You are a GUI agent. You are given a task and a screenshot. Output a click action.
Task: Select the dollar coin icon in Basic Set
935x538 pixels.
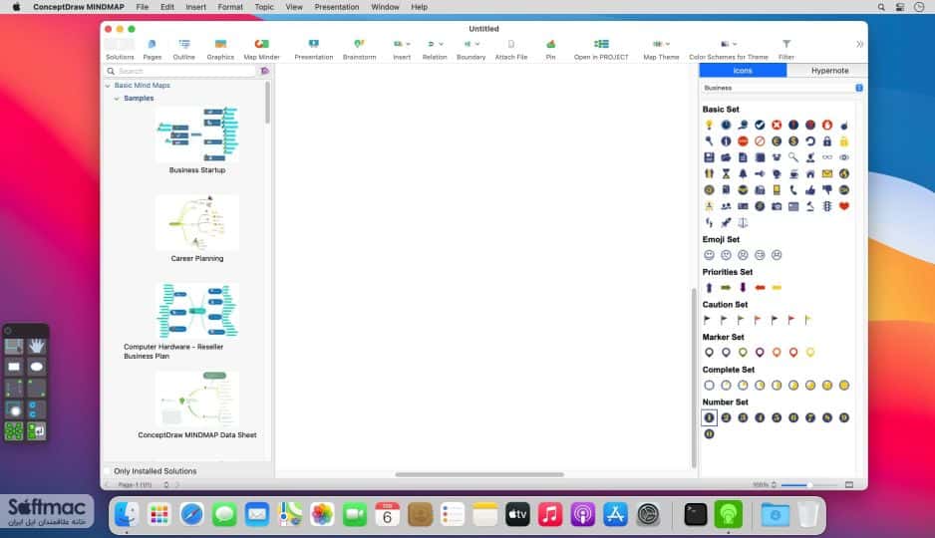(793, 141)
